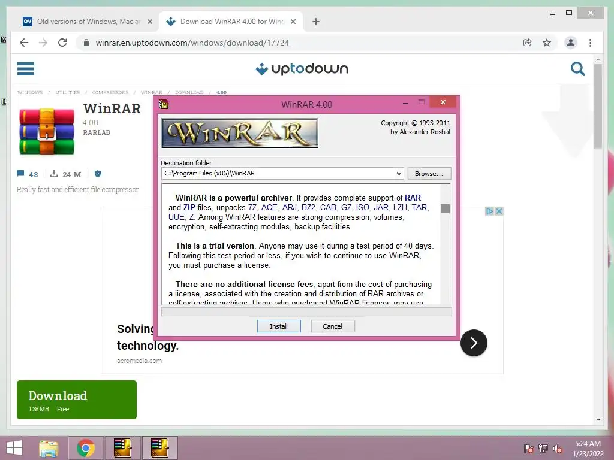614x460 pixels.
Task: Click the WinRAR logo banner image
Action: pos(240,133)
